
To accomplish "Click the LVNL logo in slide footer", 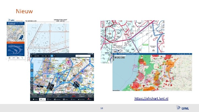I will pos(182,108).
